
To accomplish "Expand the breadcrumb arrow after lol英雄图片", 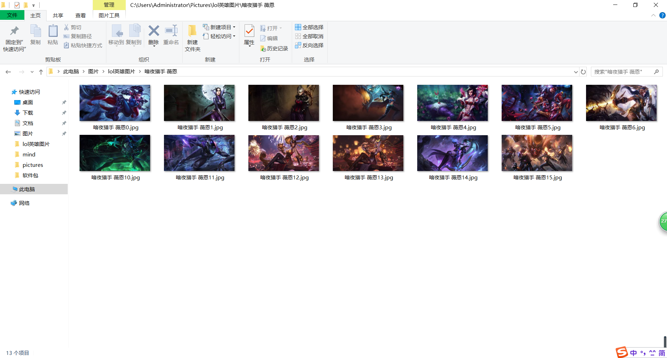I will [140, 71].
